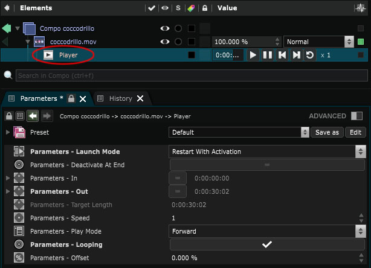
Task: Toggle the ADVANCED switch
Action: 357,116
